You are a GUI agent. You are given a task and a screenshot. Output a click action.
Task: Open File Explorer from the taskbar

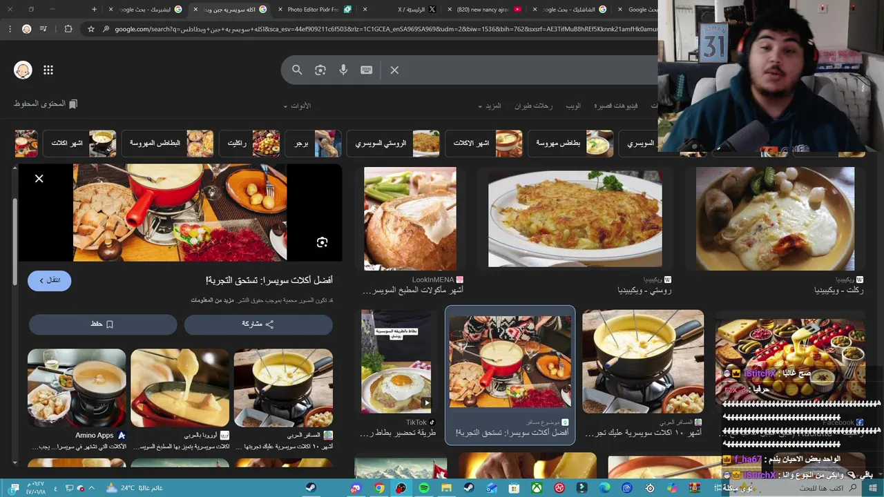coord(447,488)
